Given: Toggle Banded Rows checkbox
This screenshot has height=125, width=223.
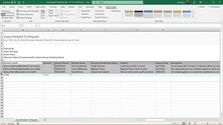Looking at the screenshot, I should (x=80, y=17).
